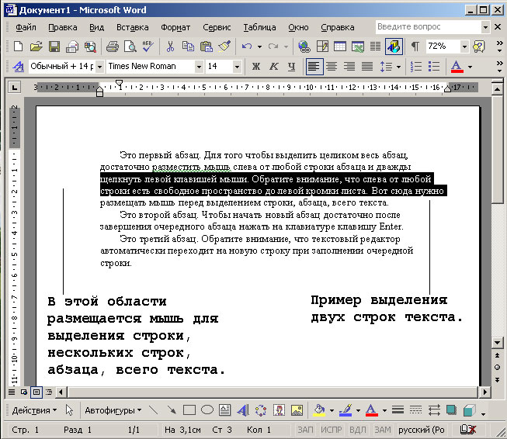
Task: Click the Save icon in toolbar
Action: click(54, 47)
